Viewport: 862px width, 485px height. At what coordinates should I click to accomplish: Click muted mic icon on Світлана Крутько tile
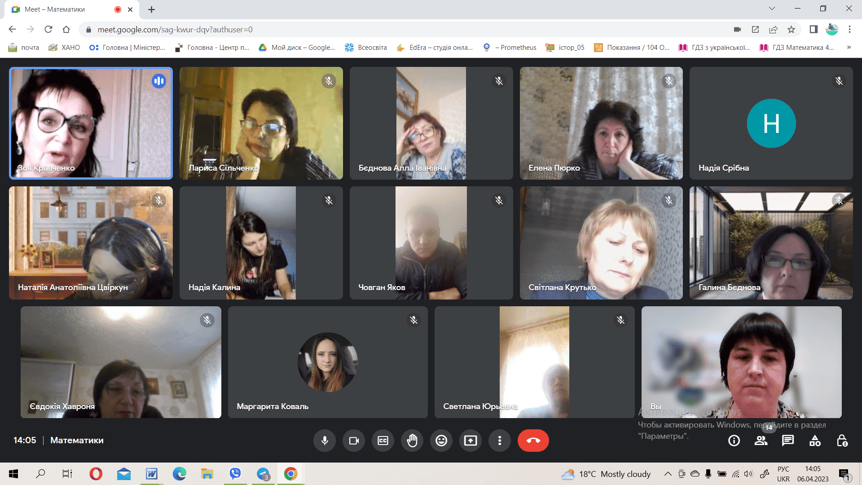pos(669,200)
